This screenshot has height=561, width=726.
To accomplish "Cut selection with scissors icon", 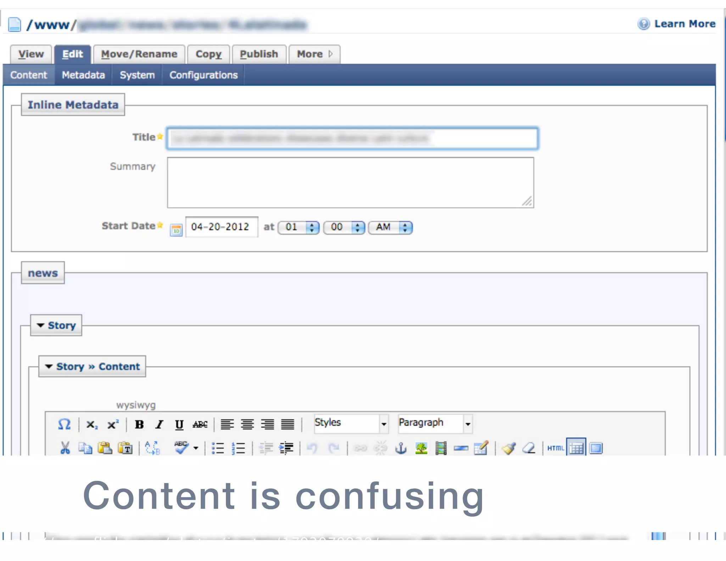I will tap(65, 448).
